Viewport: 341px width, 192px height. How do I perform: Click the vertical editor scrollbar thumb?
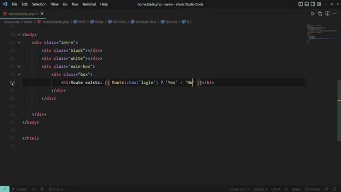(x=339, y=110)
